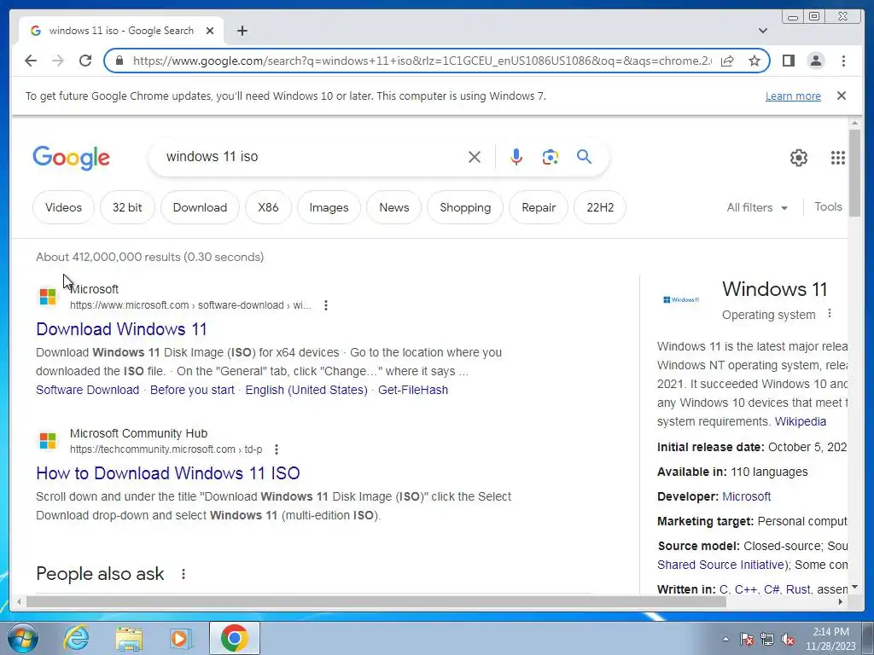
Task: Open more options for Community Hub result
Action: pos(277,449)
